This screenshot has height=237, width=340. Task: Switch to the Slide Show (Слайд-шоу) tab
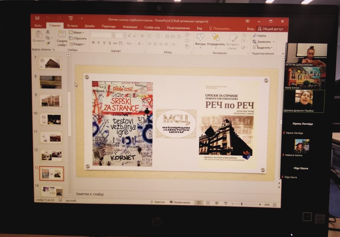click(x=152, y=27)
